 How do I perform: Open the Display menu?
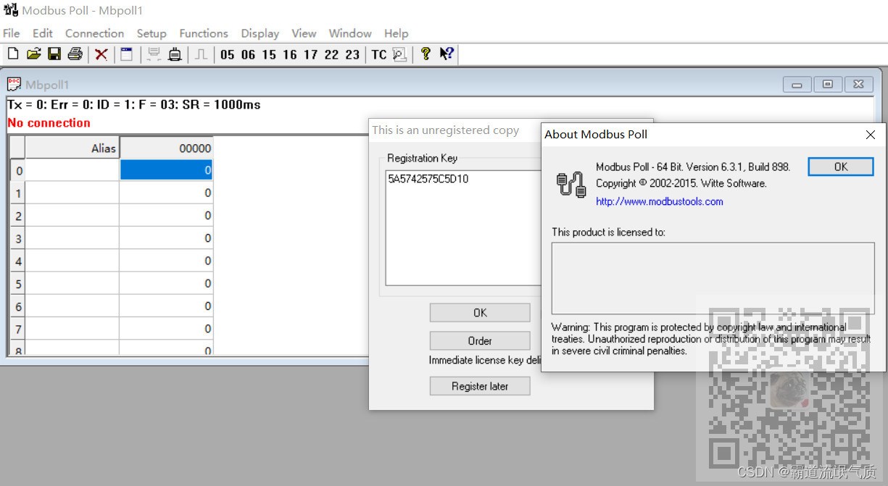point(260,33)
